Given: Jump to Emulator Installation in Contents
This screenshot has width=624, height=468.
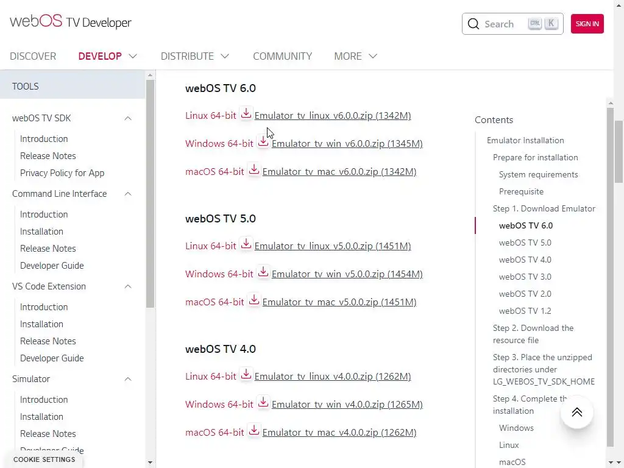Looking at the screenshot, I should click(525, 141).
